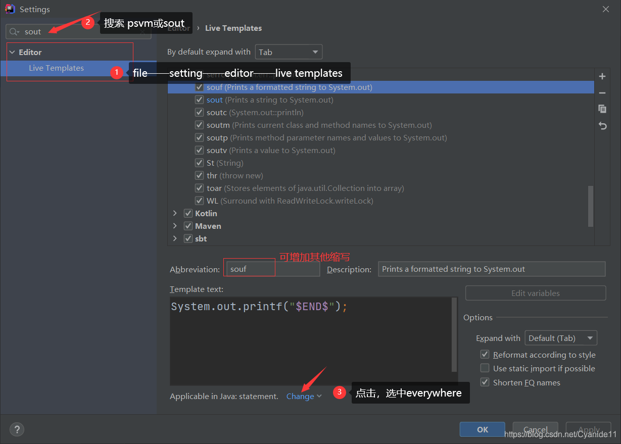
Task: Click the search magnifier icon
Action: coord(14,32)
